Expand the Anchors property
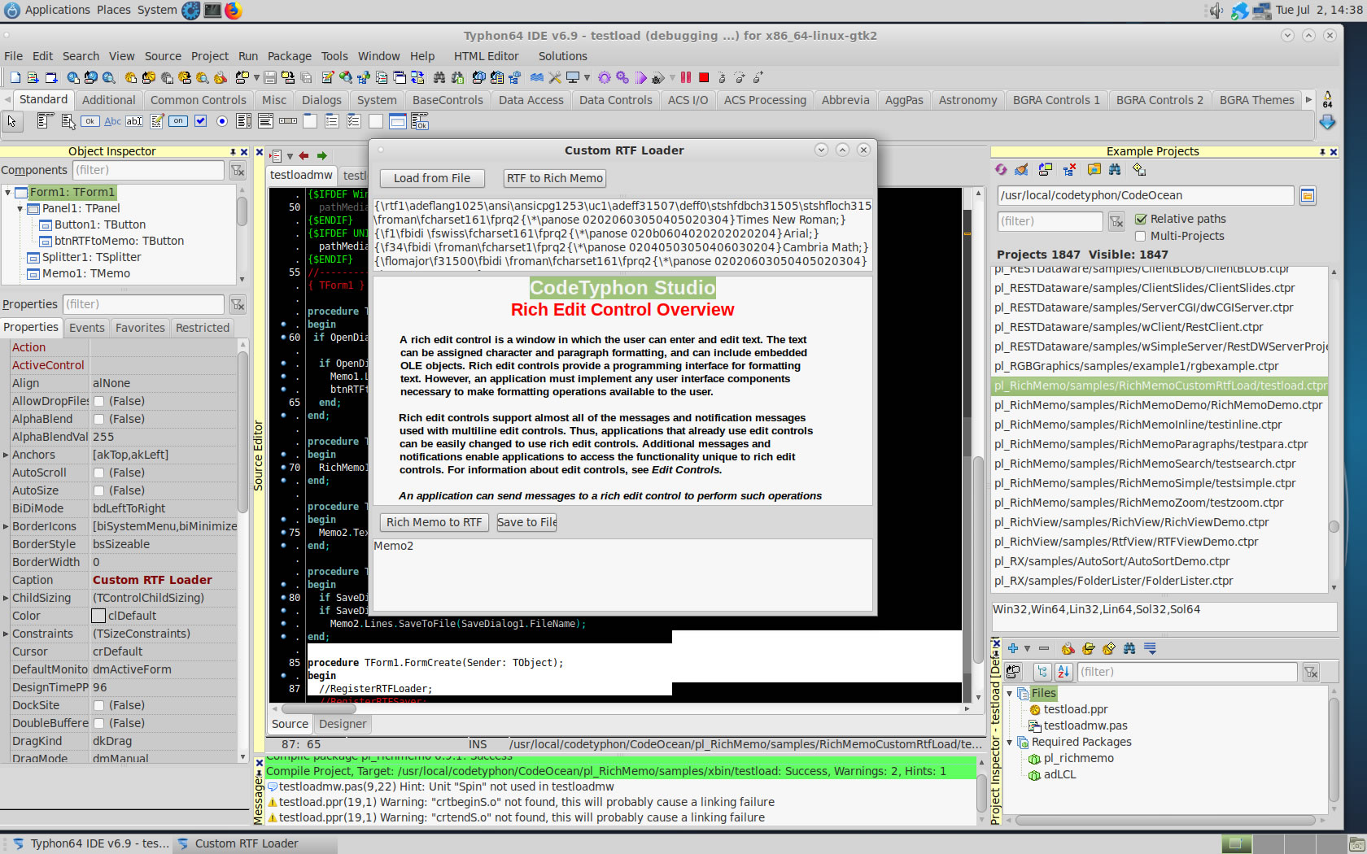 pyautogui.click(x=6, y=455)
